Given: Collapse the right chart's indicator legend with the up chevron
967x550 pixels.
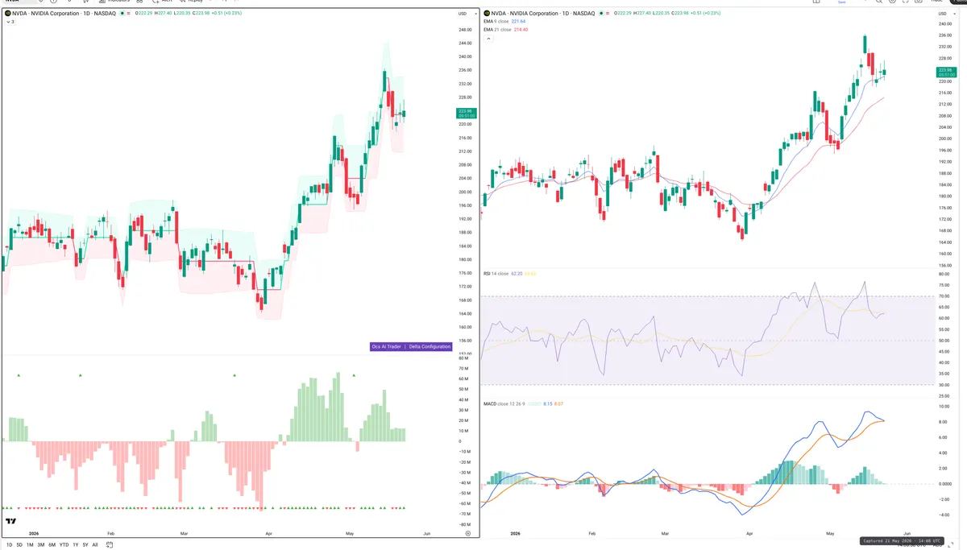Looking at the screenshot, I should tap(488, 39).
